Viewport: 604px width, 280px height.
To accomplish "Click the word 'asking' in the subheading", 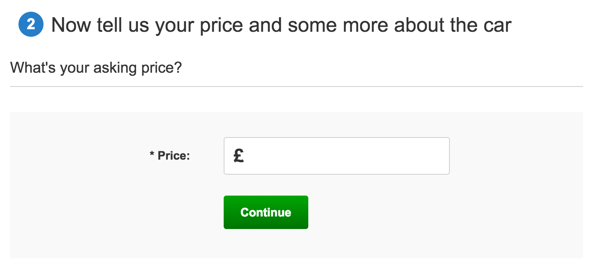I will coord(114,68).
